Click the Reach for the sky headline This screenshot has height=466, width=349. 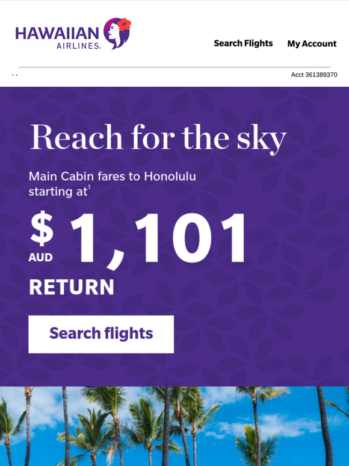tap(158, 138)
